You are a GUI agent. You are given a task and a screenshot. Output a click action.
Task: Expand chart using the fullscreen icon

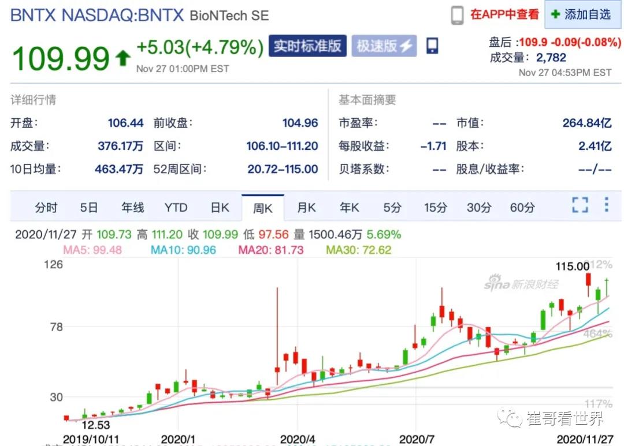[x=580, y=205]
